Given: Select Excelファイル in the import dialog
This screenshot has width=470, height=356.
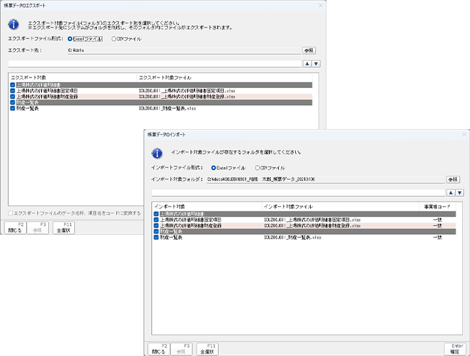Looking at the screenshot, I should (x=213, y=168).
